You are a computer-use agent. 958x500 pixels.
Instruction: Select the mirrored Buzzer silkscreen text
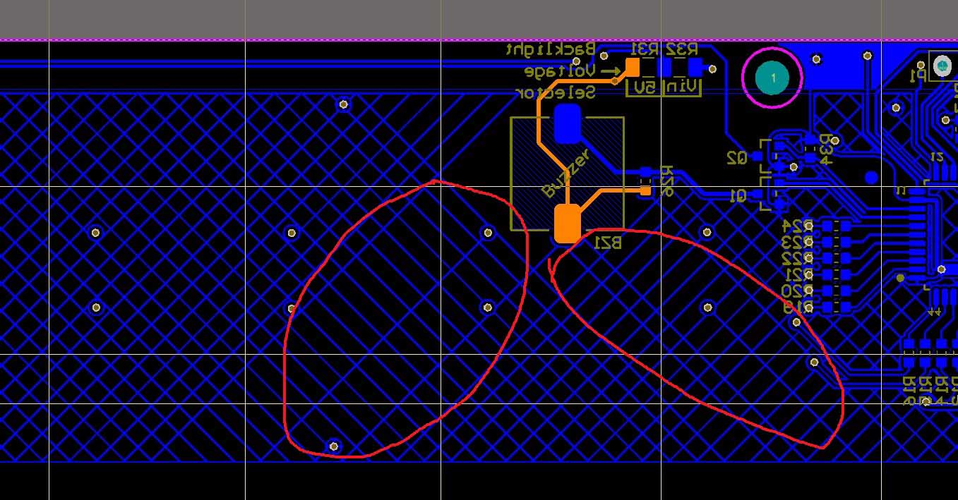tap(565, 173)
